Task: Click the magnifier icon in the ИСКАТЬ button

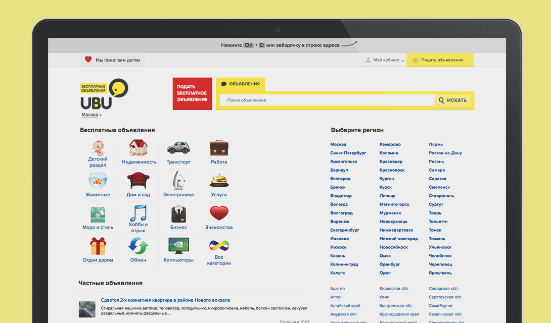Action: pos(441,100)
